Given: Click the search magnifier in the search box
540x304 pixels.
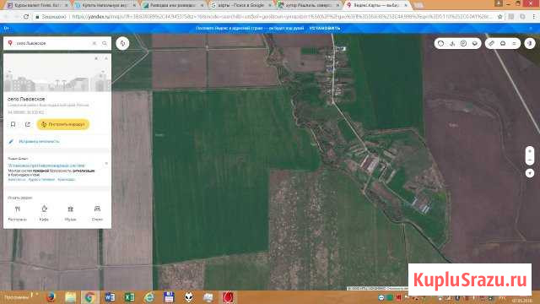Looking at the screenshot, I should point(105,43).
